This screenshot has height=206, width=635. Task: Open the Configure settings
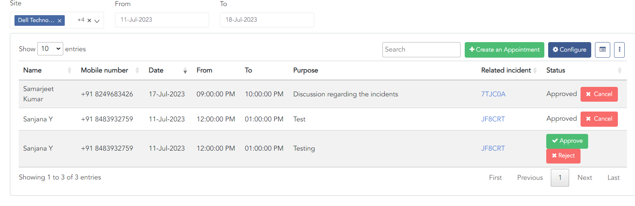click(569, 50)
